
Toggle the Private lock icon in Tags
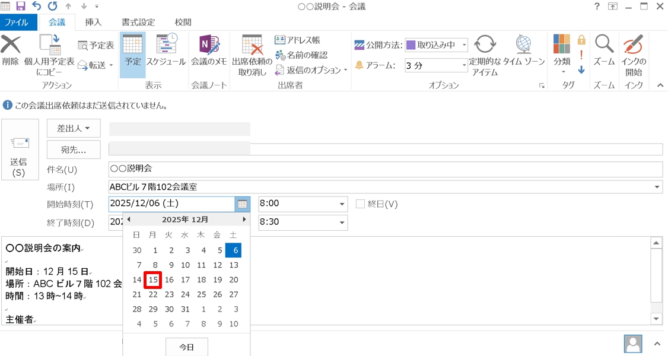(581, 40)
